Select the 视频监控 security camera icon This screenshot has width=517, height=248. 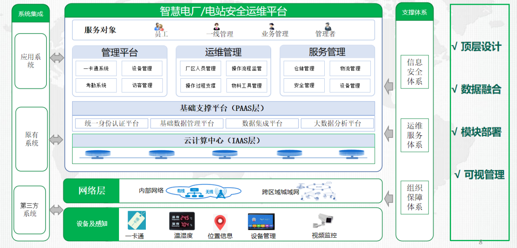click(x=323, y=220)
